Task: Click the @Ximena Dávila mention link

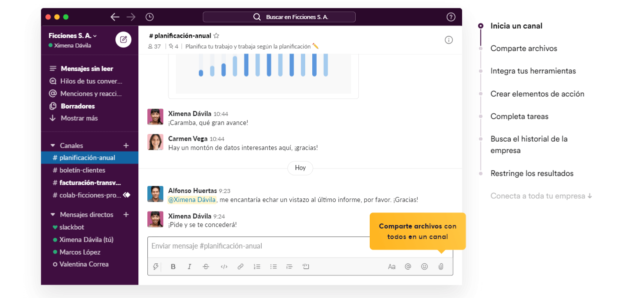Action: 192,199
